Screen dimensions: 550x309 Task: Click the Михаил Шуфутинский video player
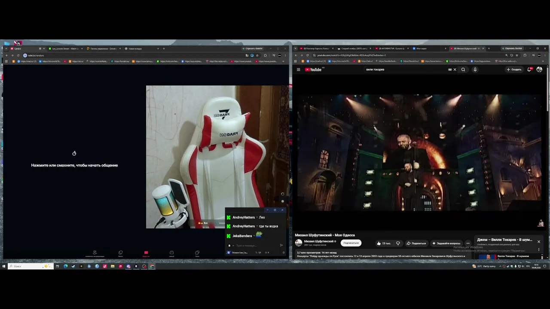point(419,153)
